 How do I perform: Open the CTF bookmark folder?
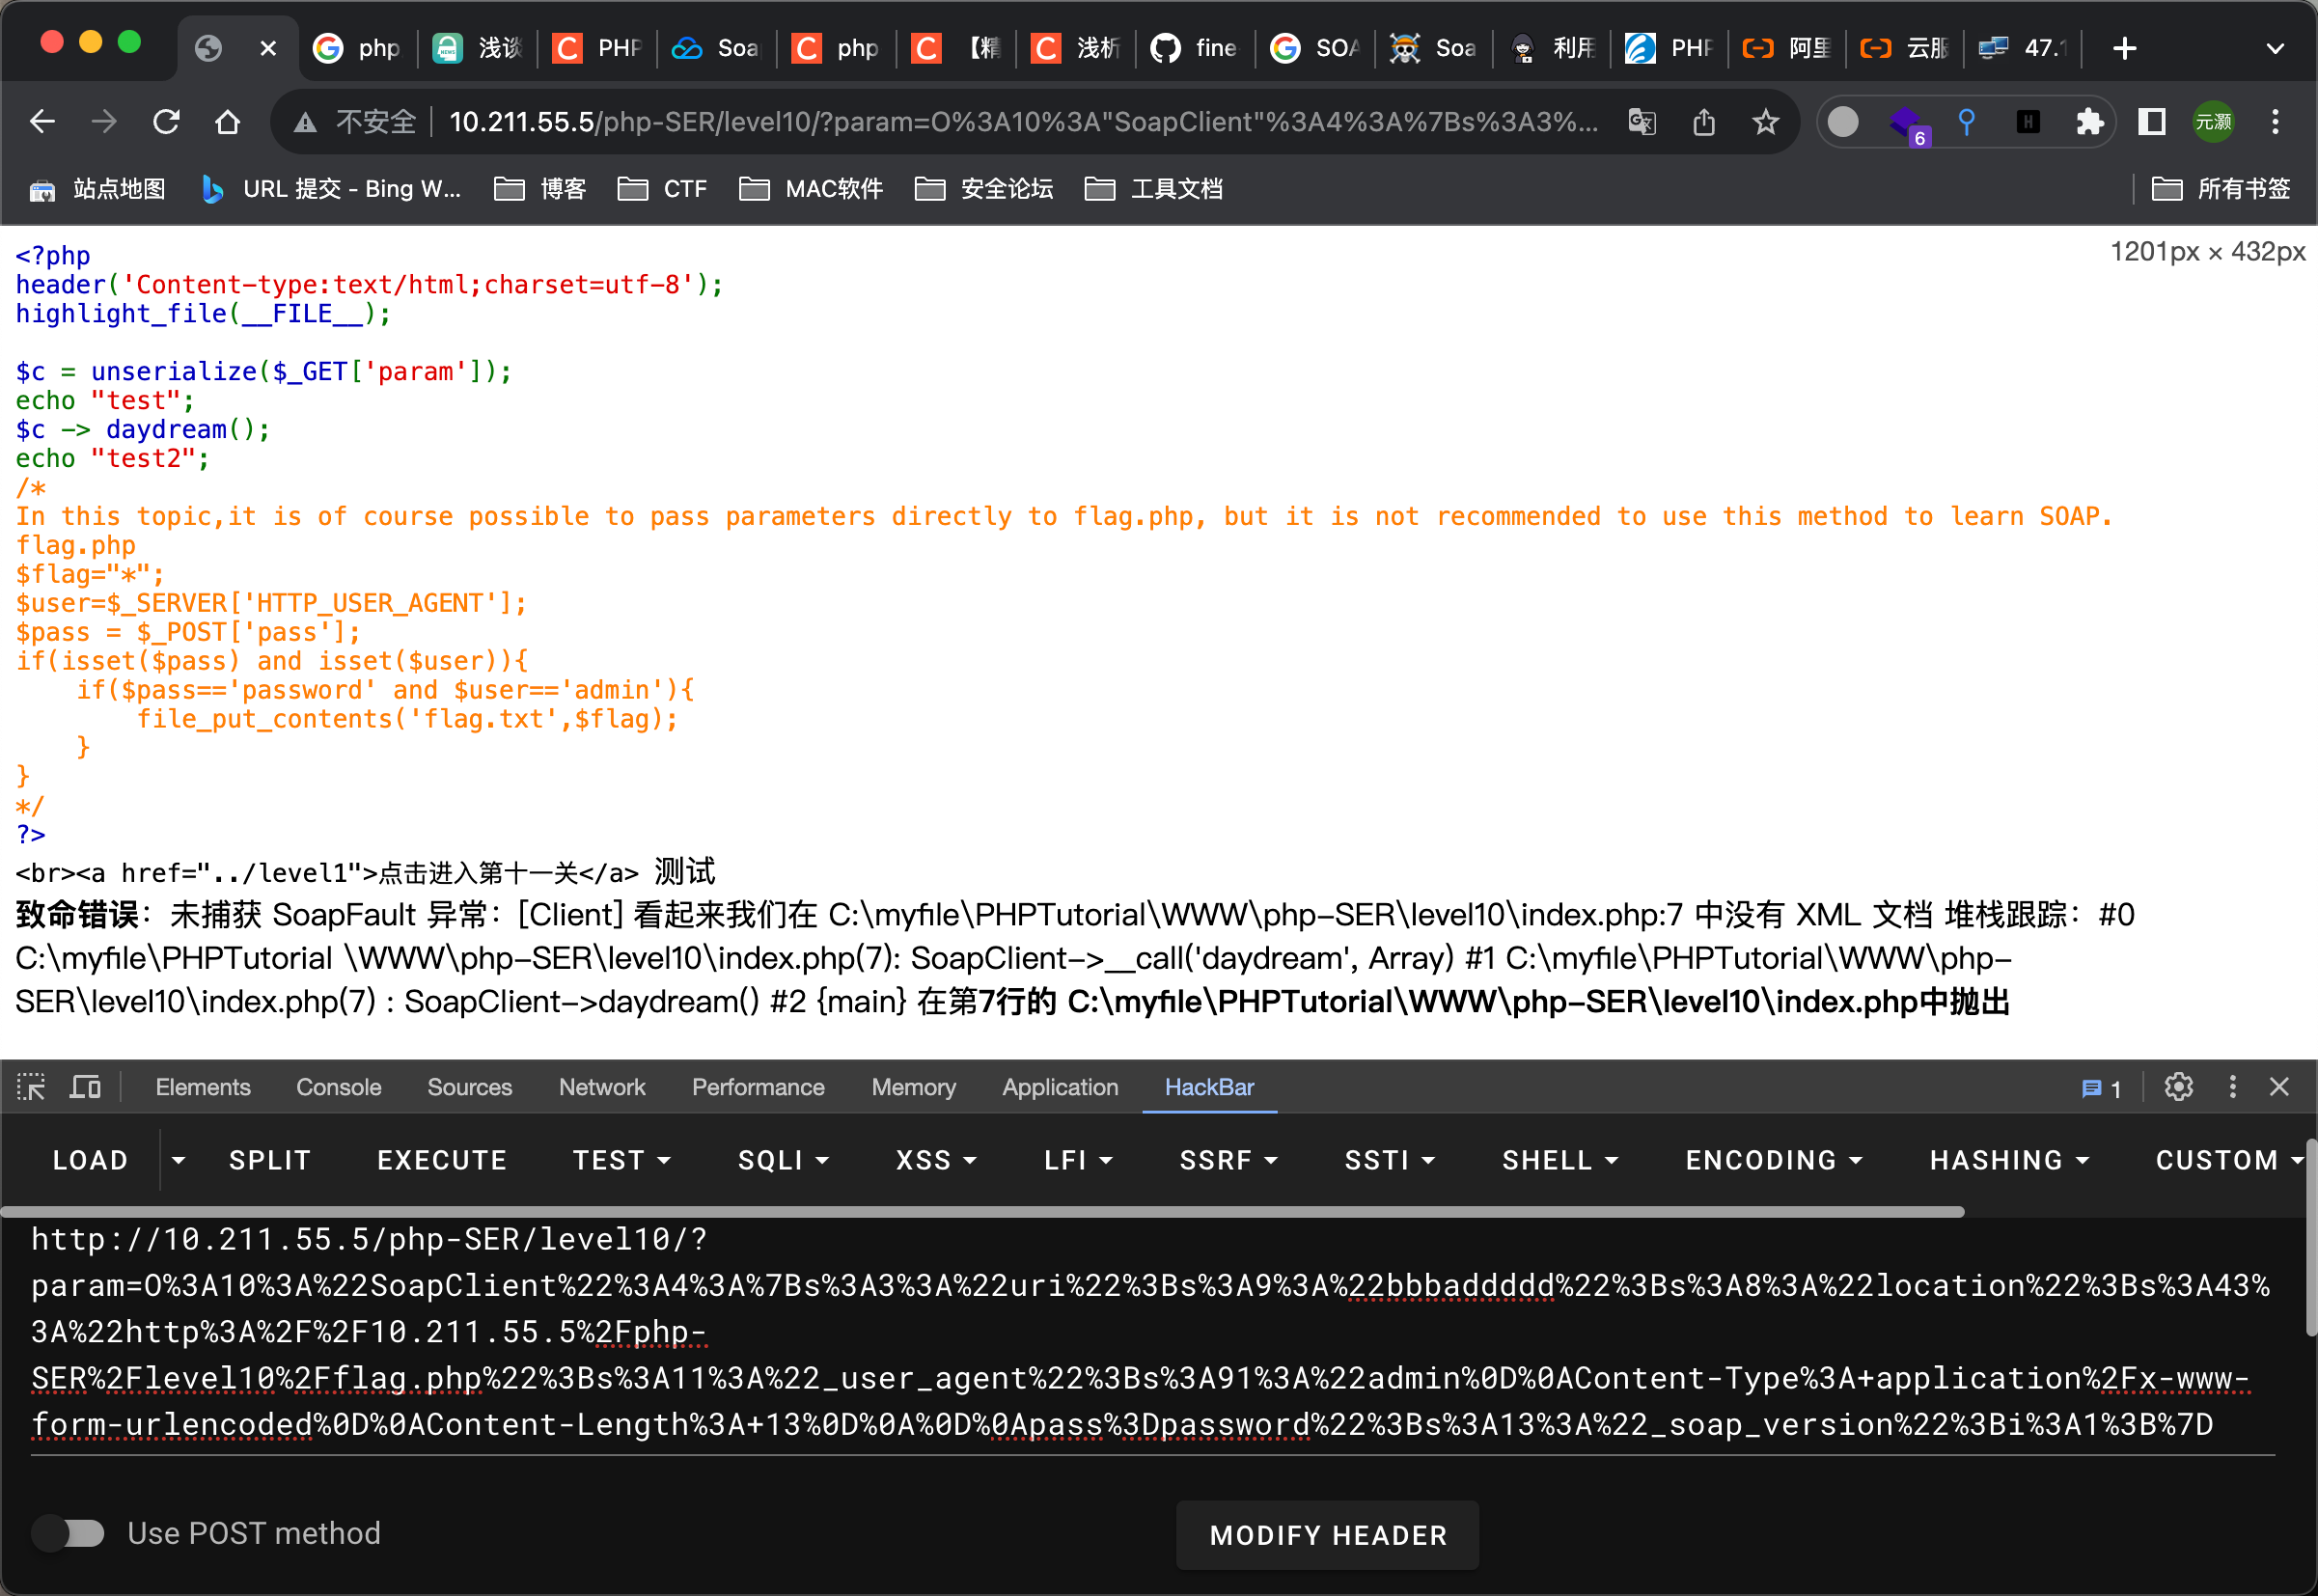(662, 189)
